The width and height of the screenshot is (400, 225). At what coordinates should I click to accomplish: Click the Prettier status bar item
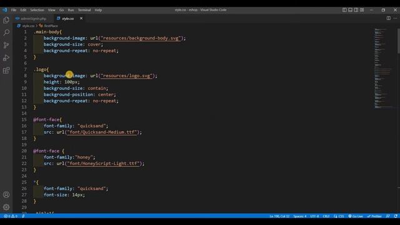[374, 216]
